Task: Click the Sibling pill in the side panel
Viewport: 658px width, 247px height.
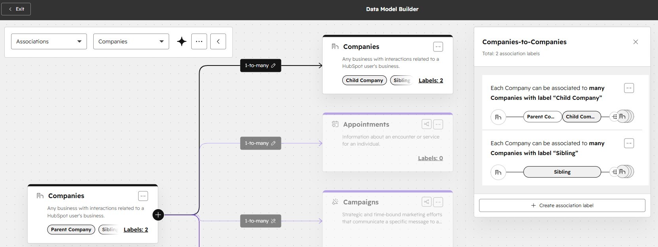Action: pyautogui.click(x=562, y=172)
